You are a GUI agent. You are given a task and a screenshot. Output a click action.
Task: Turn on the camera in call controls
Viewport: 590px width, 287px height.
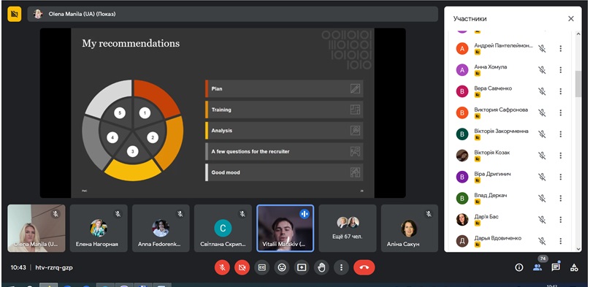click(242, 267)
